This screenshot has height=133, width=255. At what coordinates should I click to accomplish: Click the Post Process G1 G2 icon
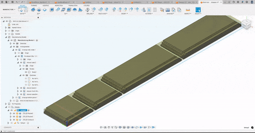(149, 10)
